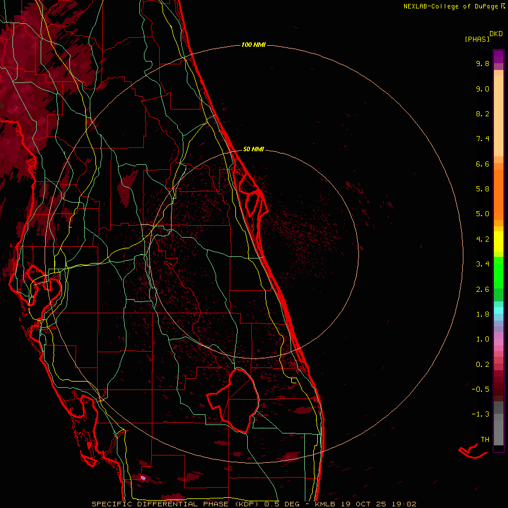The image size is (508, 508).
Task: Click the 6.6 scale value
Action: click(483, 164)
